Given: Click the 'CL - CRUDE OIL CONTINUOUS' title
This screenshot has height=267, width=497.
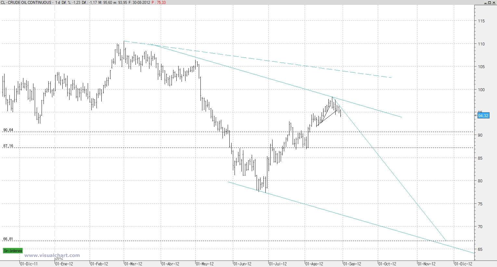Looking at the screenshot, I should click(x=26, y=3).
